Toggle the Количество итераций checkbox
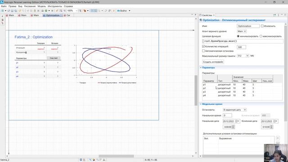 coord(203,46)
